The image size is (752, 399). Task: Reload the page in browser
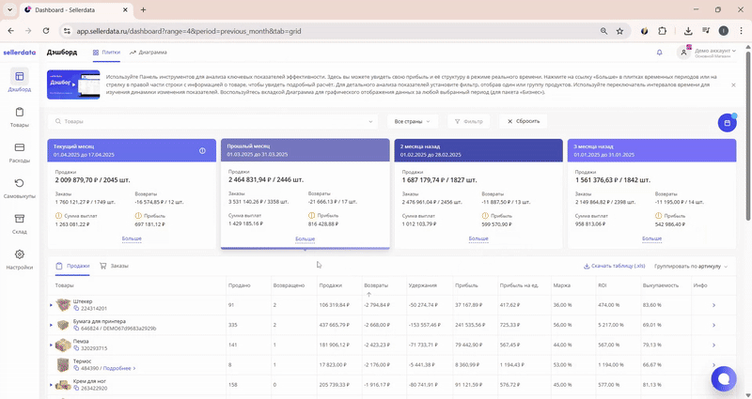point(46,31)
